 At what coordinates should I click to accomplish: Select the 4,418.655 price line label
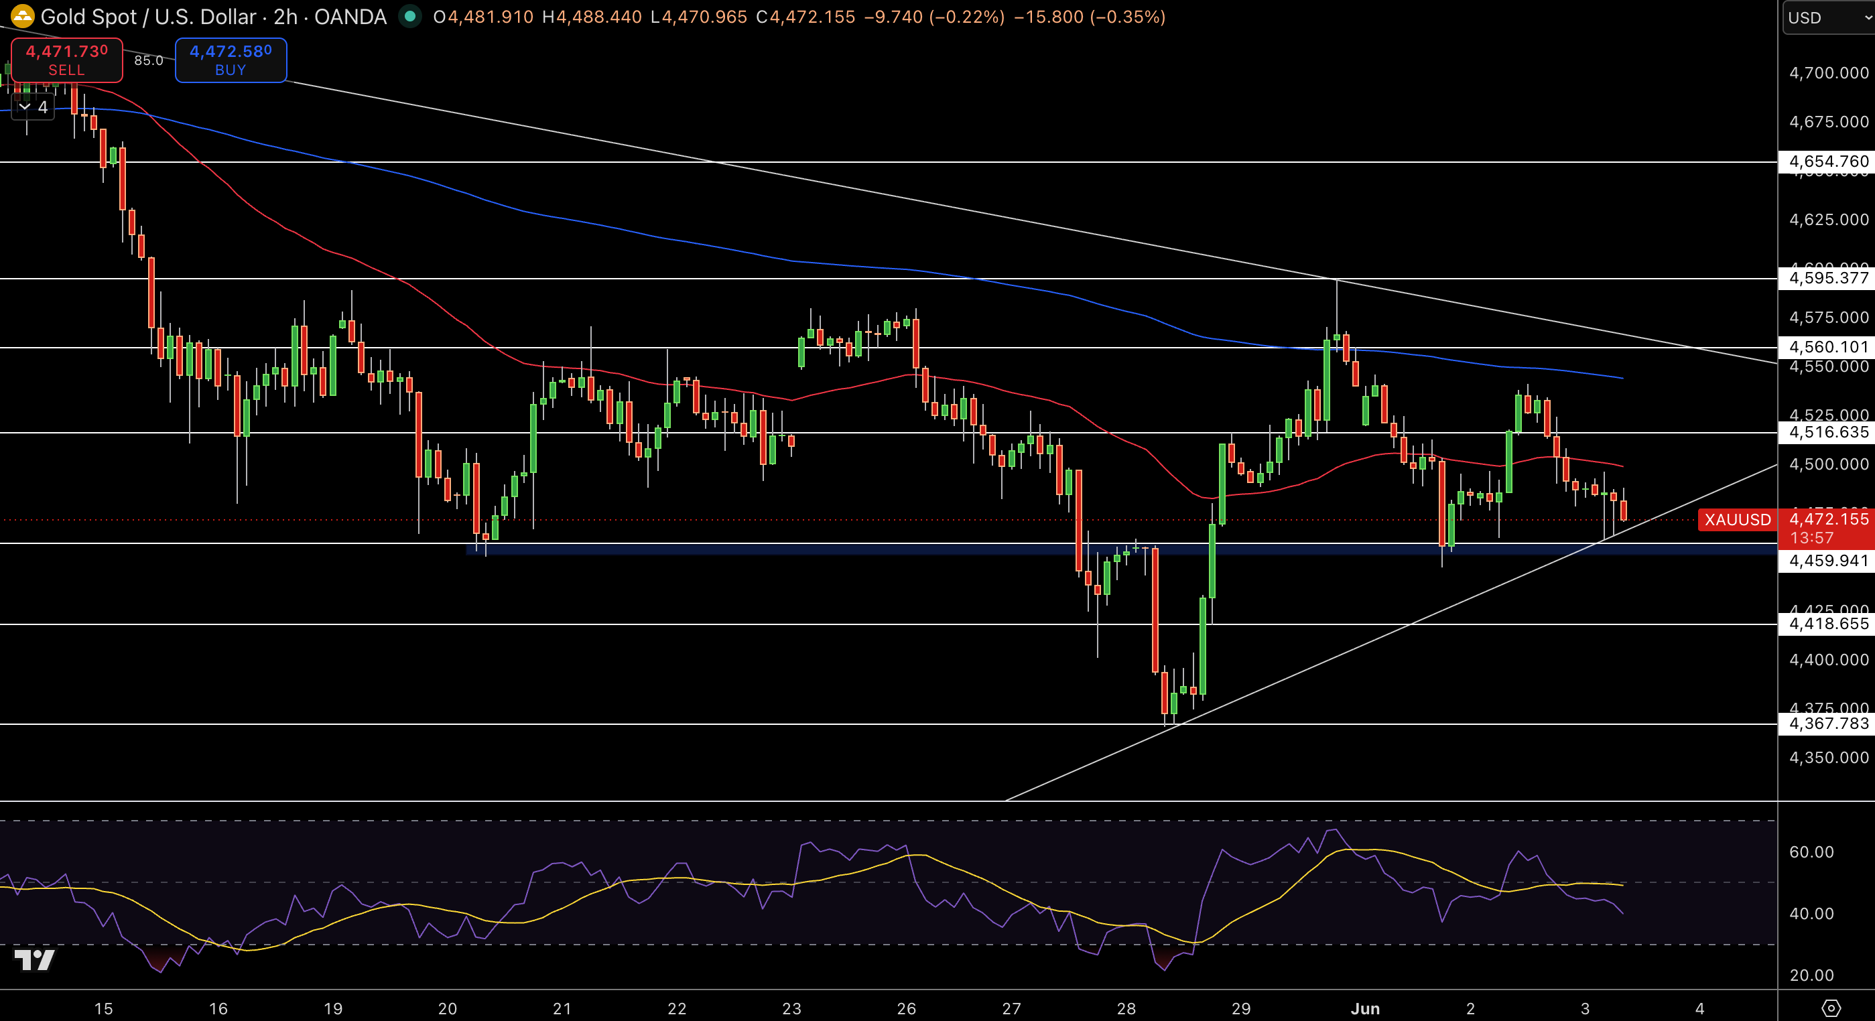click(x=1827, y=624)
